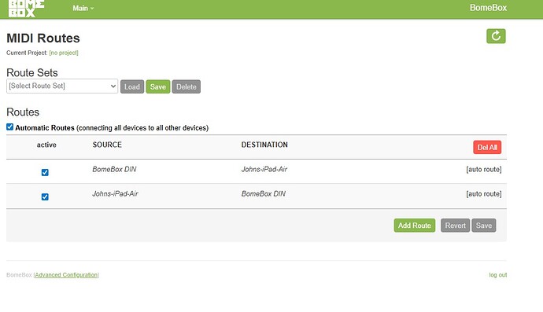The image size is (543, 312).
Task: Click [auto route] label in BomeBox DIN source row
Action: point(484,170)
